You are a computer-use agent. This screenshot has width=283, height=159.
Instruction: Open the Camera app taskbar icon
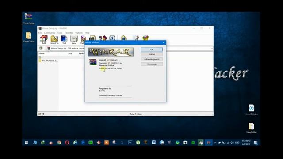185,143
